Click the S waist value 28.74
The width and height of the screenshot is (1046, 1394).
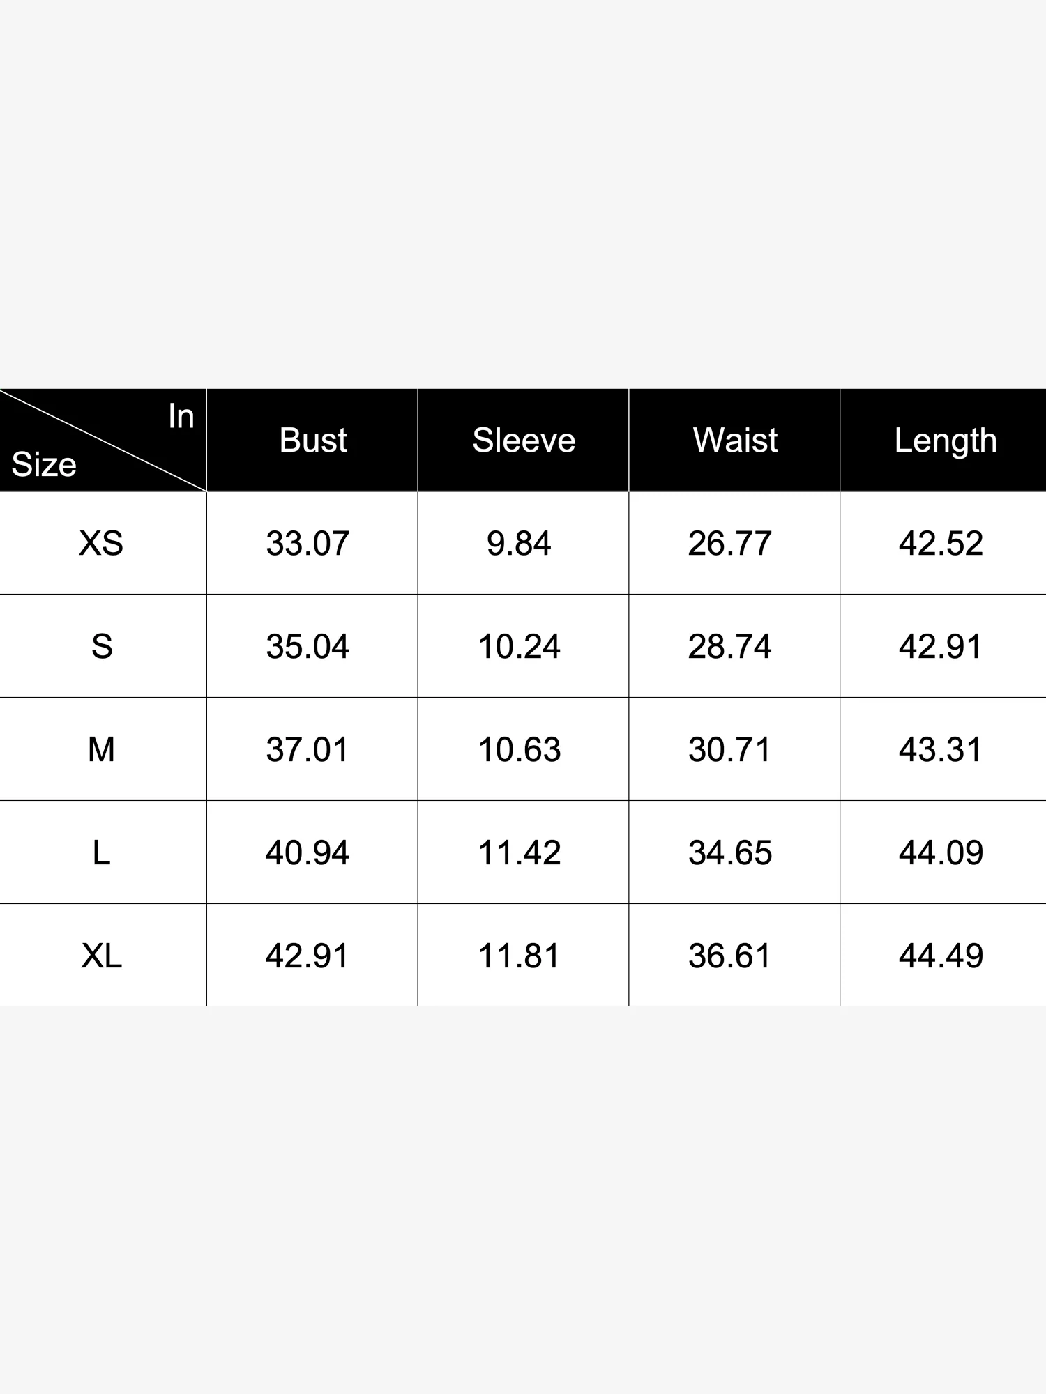729,647
